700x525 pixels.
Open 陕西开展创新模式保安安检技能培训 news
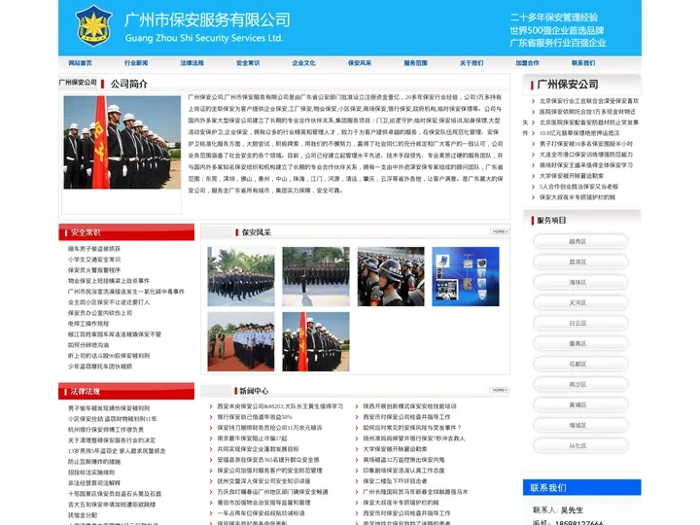coord(409,406)
